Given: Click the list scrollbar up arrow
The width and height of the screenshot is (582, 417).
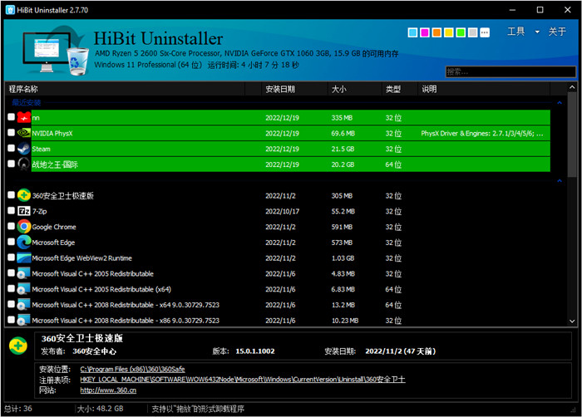Looking at the screenshot, I should 572,87.
